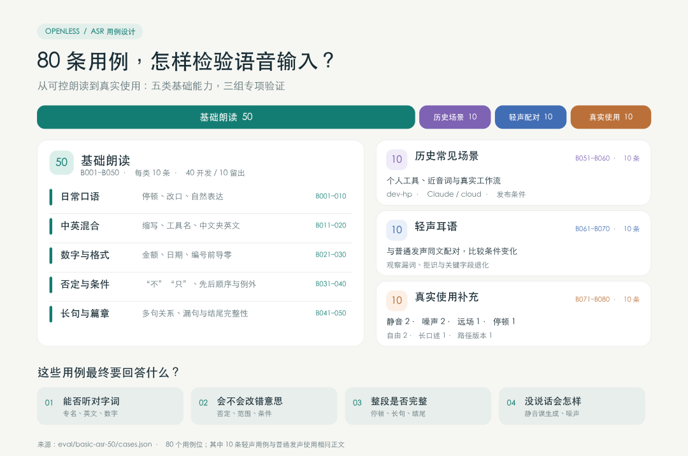Click the B071–B080 range in 真实使用补充 card
The image size is (688, 456).
click(592, 299)
